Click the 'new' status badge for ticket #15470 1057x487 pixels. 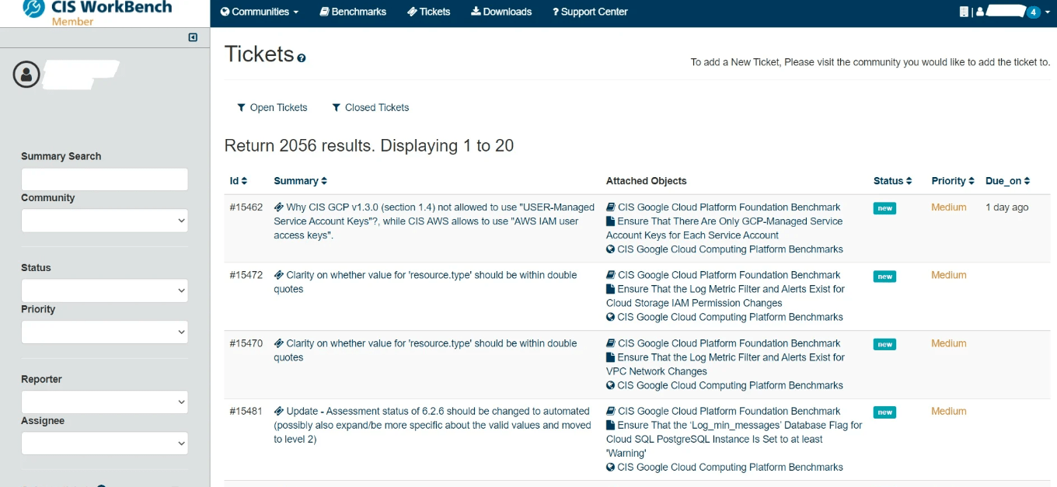coord(884,344)
